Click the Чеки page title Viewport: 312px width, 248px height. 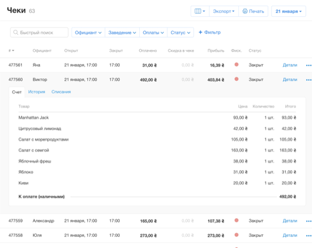point(16,11)
